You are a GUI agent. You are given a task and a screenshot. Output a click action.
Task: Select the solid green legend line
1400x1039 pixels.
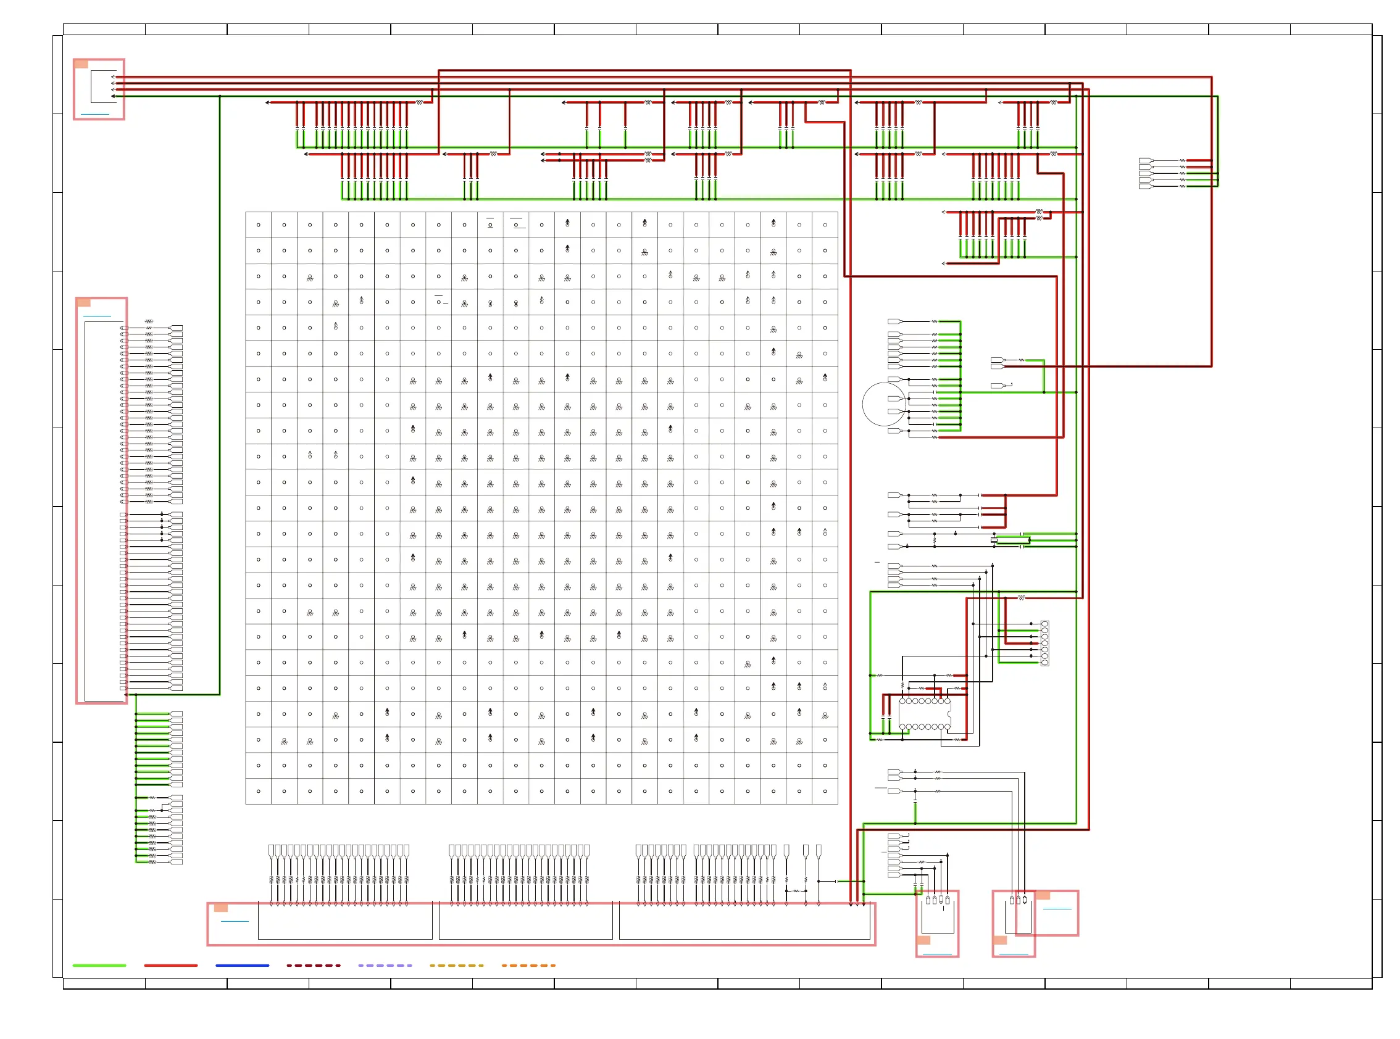pos(99,965)
